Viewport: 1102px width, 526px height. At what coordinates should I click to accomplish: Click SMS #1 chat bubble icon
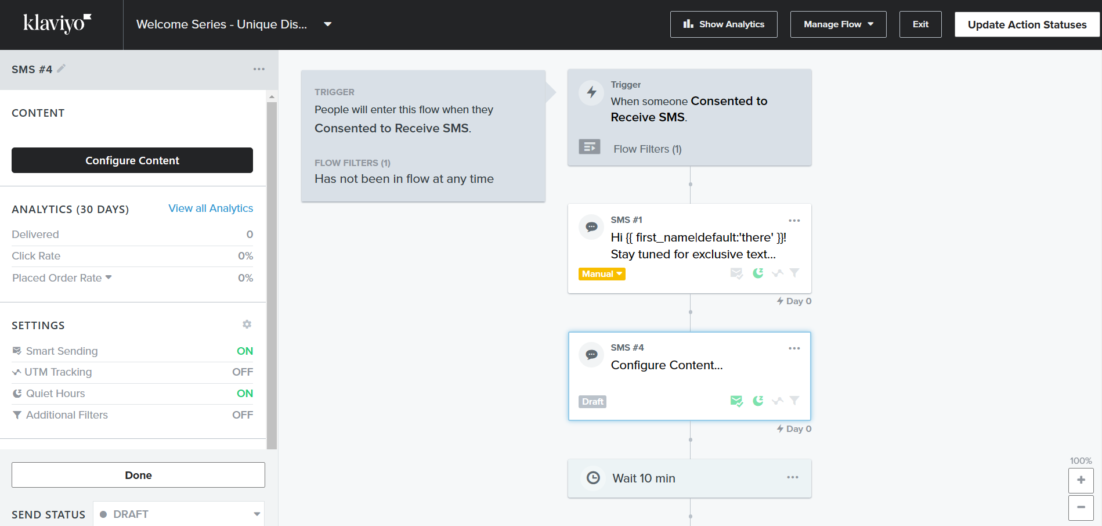pos(591,226)
